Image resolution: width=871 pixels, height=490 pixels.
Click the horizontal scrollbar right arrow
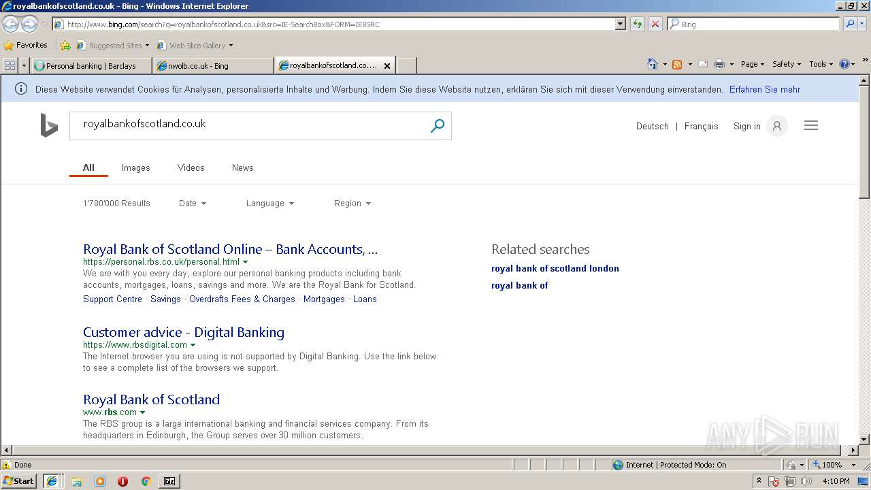[x=853, y=451]
